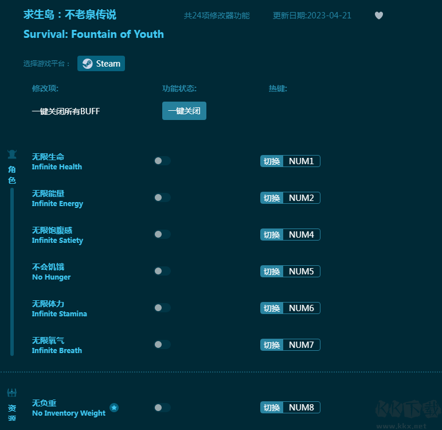The width and height of the screenshot is (442, 430).
Task: Toggle Infinite Health switch
Action: [x=162, y=161]
